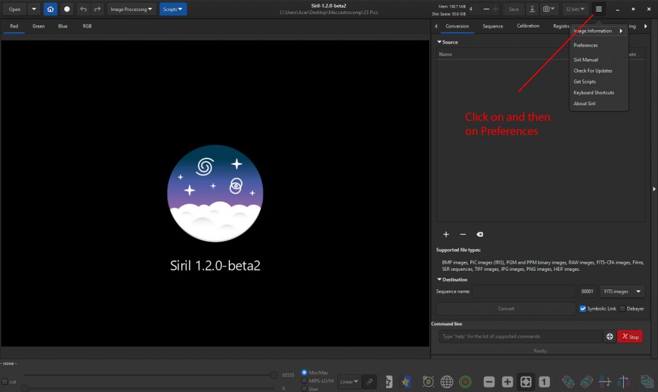Viewport: 658px width, 392px height.
Task: Select the RGB channel tab
Action: click(x=87, y=26)
